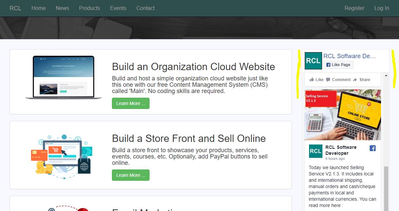Click the Facebook Like Page button
Image resolution: width=399 pixels, height=211 pixels.
(338, 65)
